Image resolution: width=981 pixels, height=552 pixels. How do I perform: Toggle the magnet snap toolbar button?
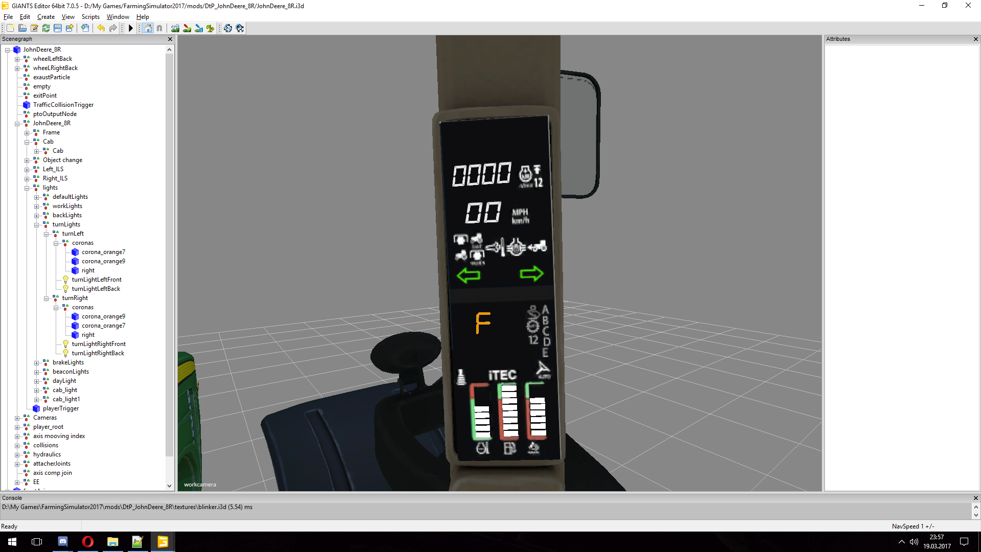(159, 28)
